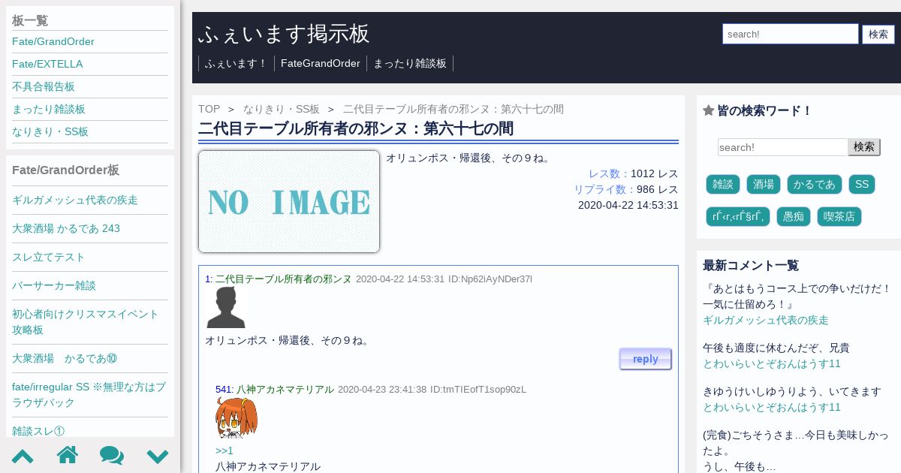Select the 愚痴 search tag
Image resolution: width=901 pixels, height=473 pixels.
pos(794,217)
